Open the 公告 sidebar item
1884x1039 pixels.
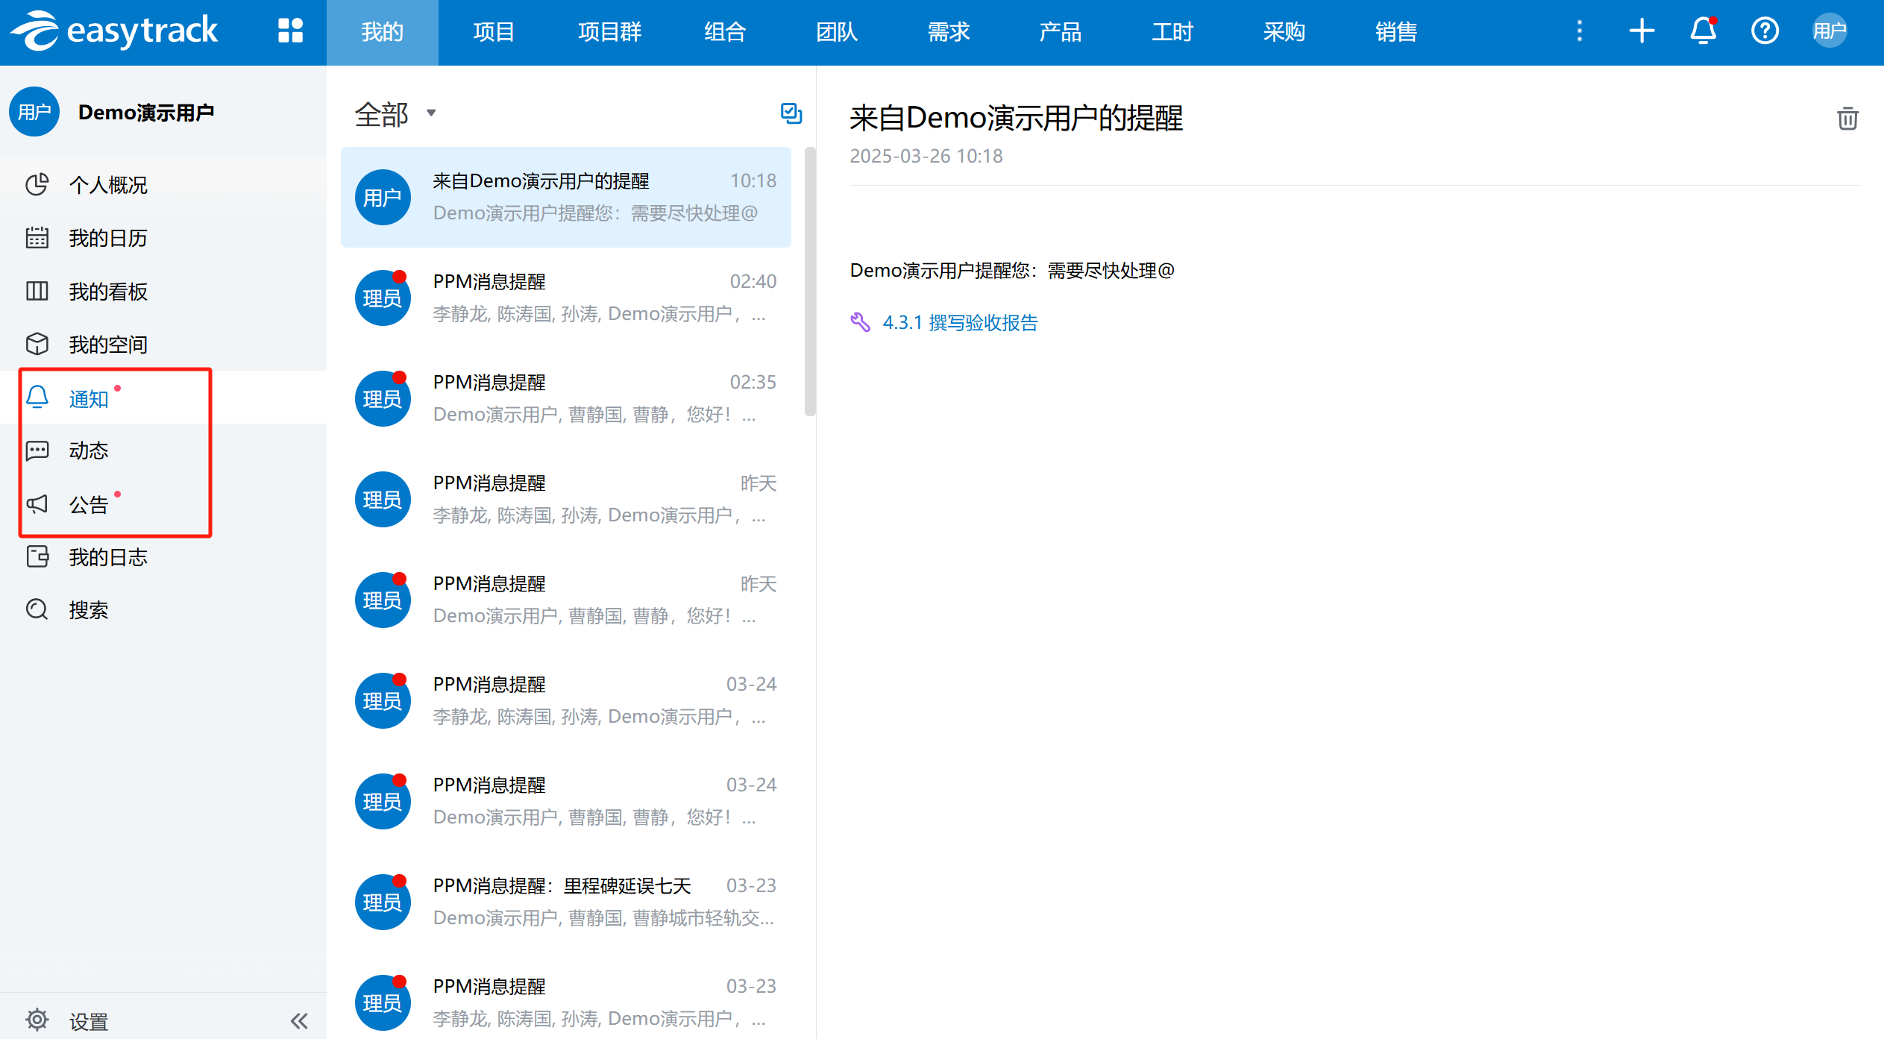88,505
